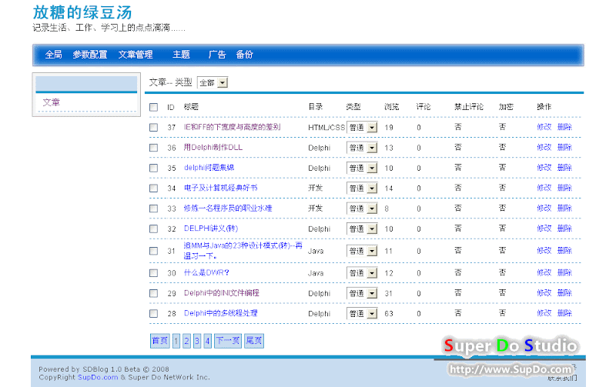Image resolution: width=616 pixels, height=387 pixels.
Task: Go to 文章管理 in navigation bar
Action: [x=136, y=55]
